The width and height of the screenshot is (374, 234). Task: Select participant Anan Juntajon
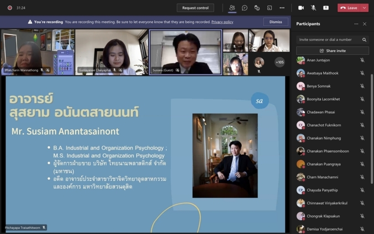tap(332, 60)
